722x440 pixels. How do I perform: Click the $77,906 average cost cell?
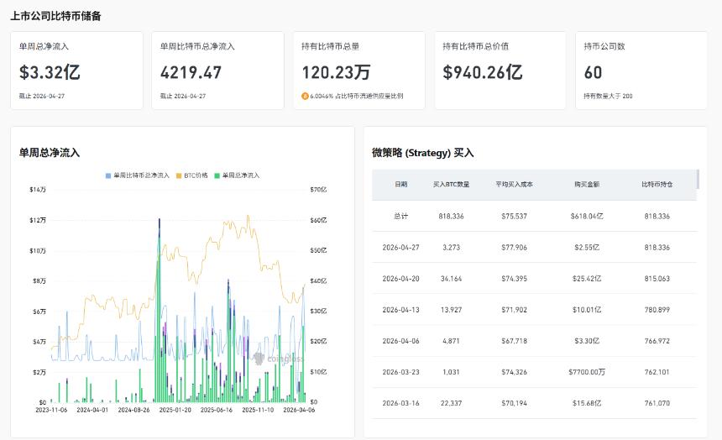pos(514,248)
